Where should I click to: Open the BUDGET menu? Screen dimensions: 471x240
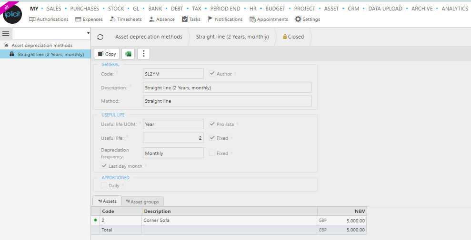pos(275,9)
